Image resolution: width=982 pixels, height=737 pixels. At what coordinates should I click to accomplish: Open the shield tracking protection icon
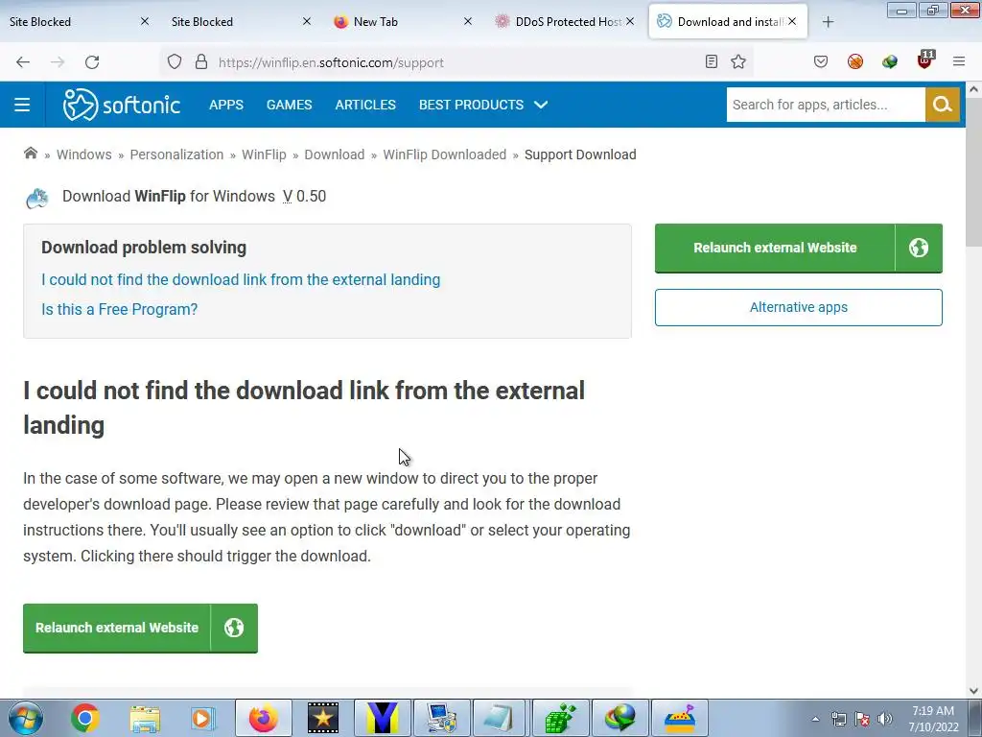point(175,62)
